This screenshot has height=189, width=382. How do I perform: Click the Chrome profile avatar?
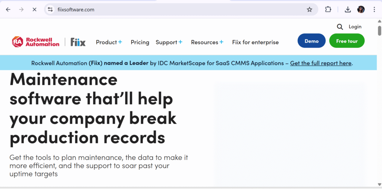pyautogui.click(x=361, y=9)
